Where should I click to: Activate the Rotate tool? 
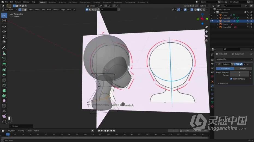tap(4, 31)
